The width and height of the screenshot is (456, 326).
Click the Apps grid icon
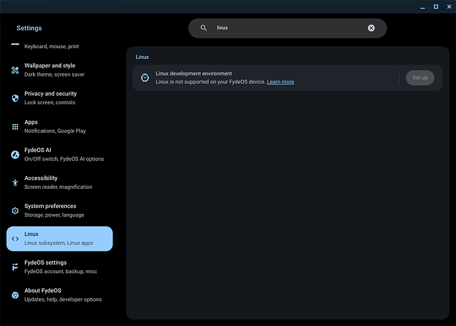pyautogui.click(x=15, y=126)
